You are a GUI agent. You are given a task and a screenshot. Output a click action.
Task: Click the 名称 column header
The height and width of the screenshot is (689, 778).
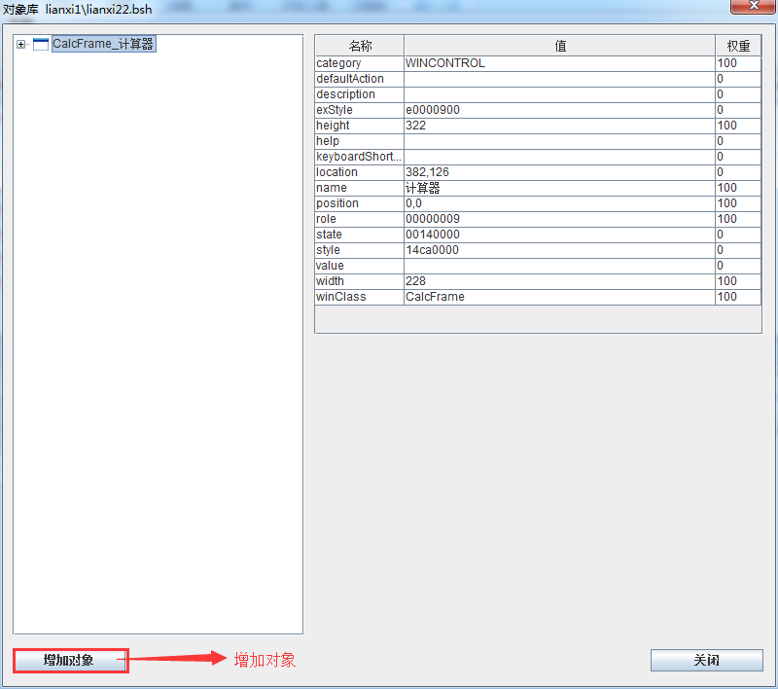(360, 46)
